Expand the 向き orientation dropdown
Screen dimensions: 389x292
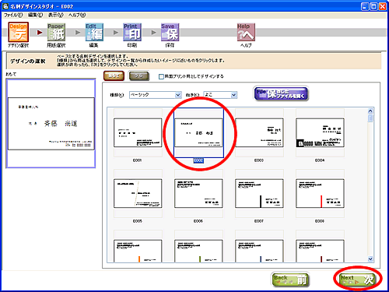233,95
